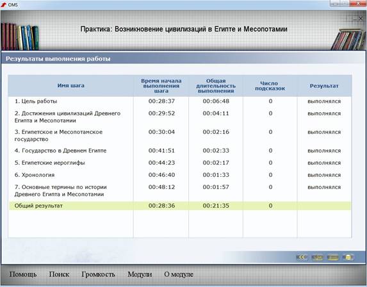Click the Общий результат row label
The height and width of the screenshot is (287, 367).
pyautogui.click(x=38, y=206)
